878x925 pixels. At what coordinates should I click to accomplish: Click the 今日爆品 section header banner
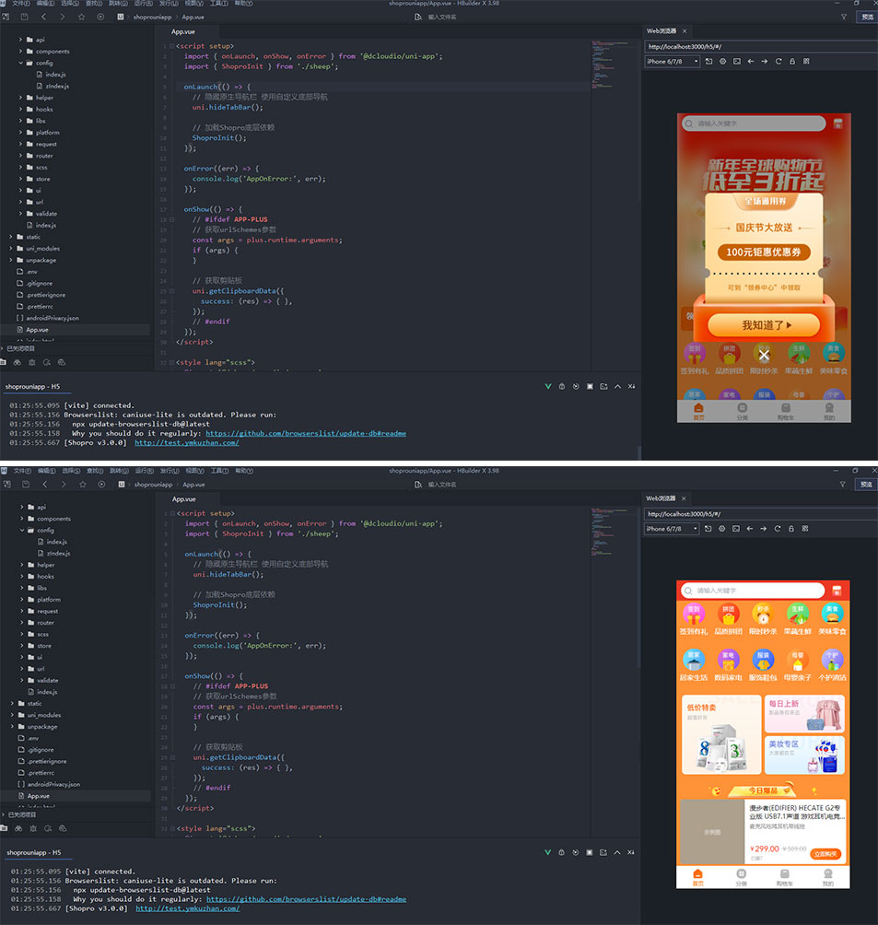click(763, 790)
